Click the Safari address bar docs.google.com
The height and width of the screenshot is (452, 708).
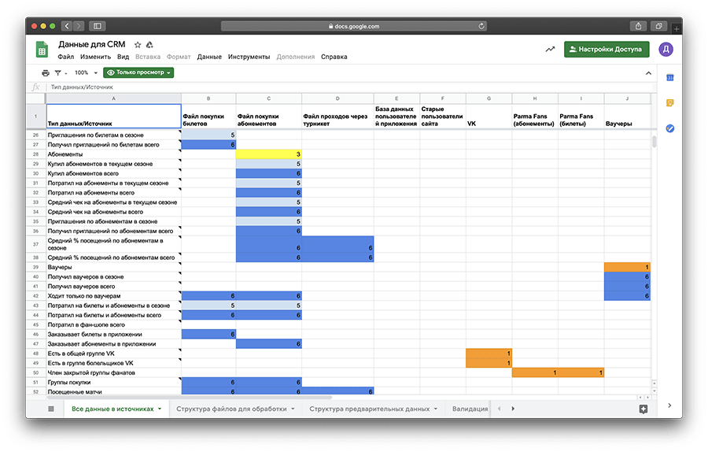point(353,26)
